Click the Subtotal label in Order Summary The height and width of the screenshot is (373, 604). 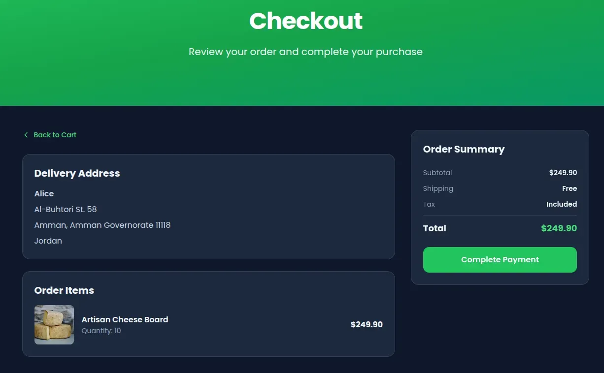[437, 173]
